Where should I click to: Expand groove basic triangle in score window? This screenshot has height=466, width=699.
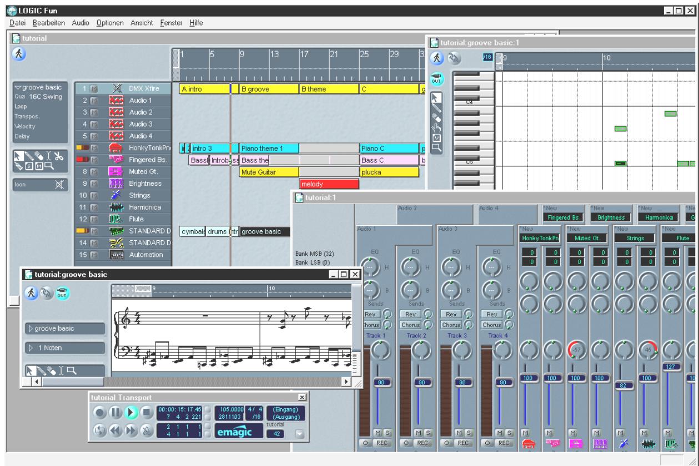[32, 328]
